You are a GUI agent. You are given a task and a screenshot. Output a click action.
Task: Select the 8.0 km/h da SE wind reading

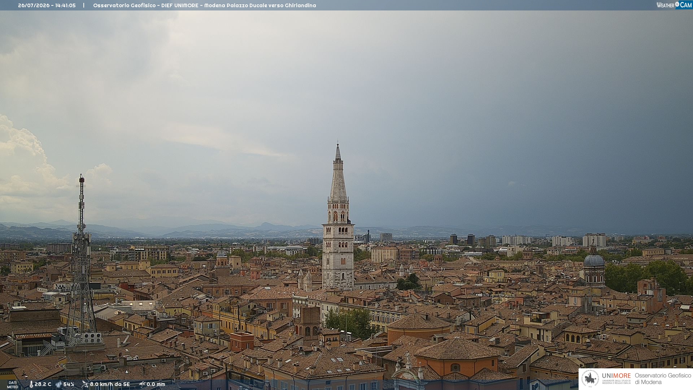click(x=110, y=385)
